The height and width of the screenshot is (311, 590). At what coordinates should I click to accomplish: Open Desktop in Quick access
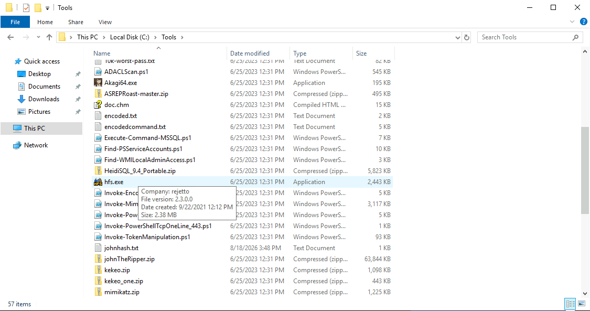coord(39,74)
